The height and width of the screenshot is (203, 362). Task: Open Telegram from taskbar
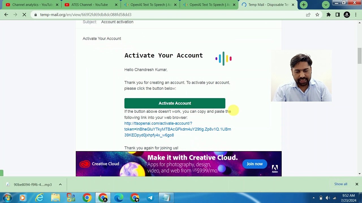pyautogui.click(x=150, y=198)
